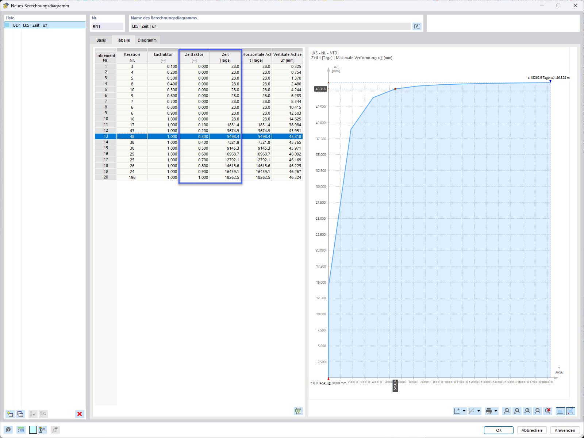The height and width of the screenshot is (438, 584).
Task: Expand the axis settings dropdown arrow
Action: click(464, 411)
